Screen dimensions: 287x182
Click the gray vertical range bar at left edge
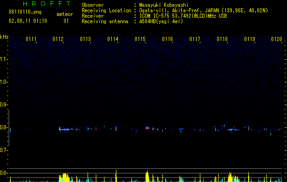click(x=9, y=127)
